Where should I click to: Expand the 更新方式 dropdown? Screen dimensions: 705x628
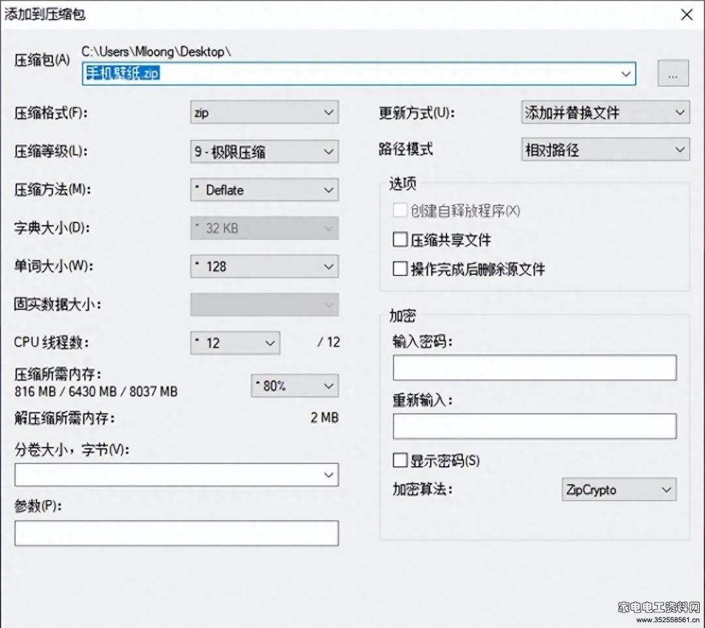pyautogui.click(x=605, y=112)
